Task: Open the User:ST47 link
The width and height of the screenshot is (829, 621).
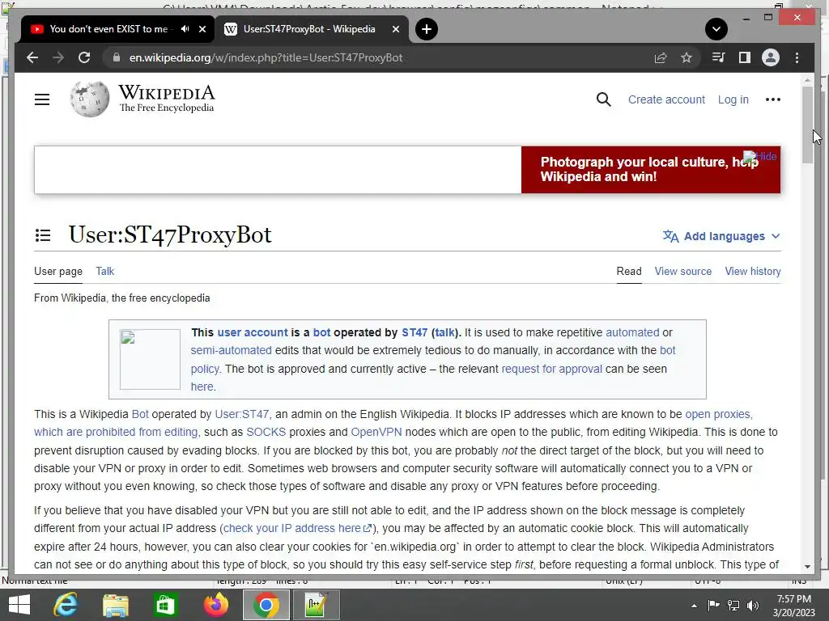Action: [x=241, y=414]
